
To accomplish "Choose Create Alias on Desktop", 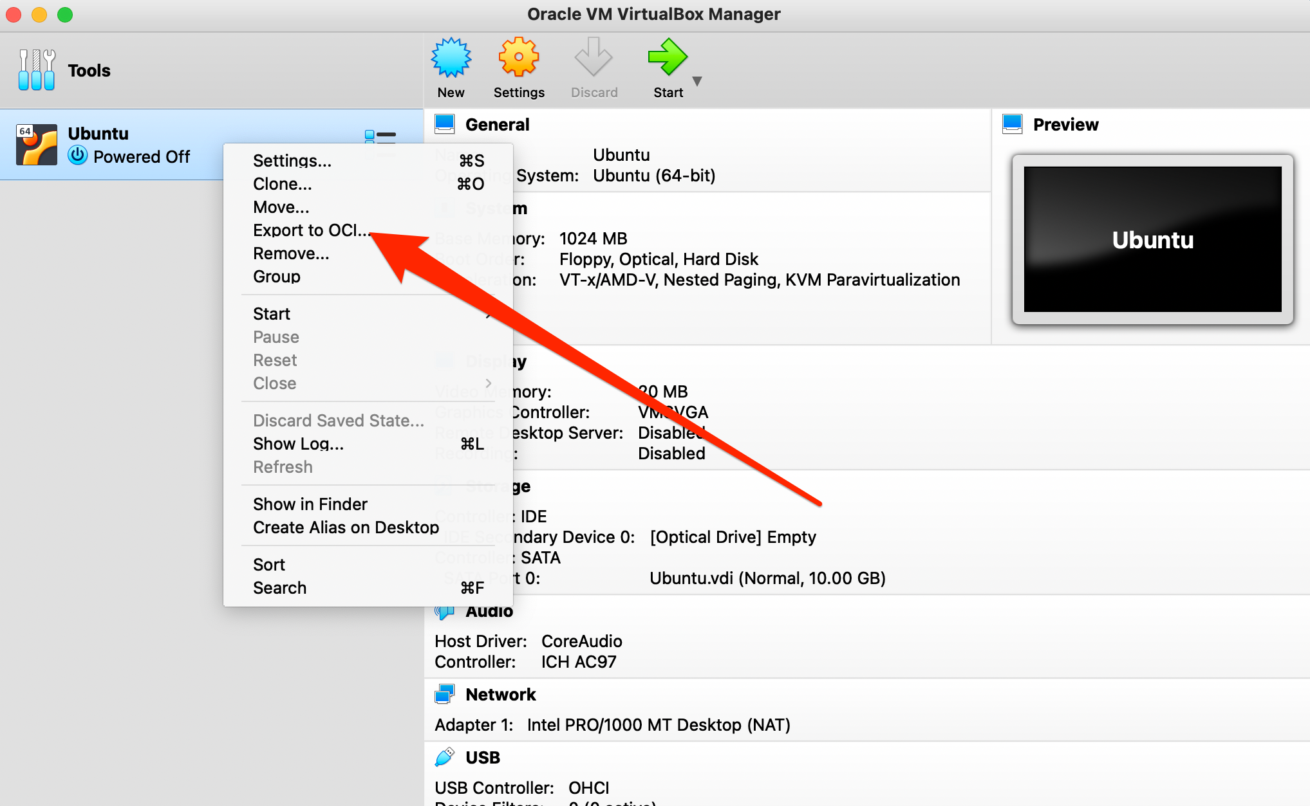I will click(x=346, y=527).
